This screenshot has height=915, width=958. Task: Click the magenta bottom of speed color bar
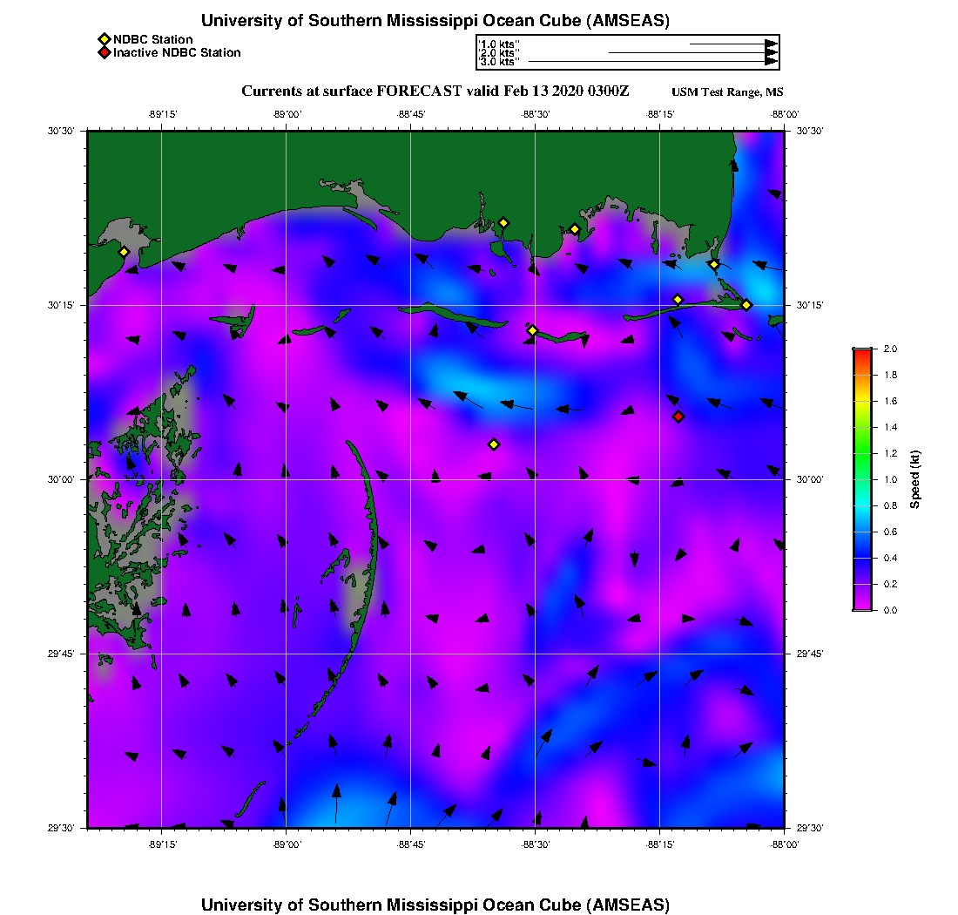[x=861, y=606]
